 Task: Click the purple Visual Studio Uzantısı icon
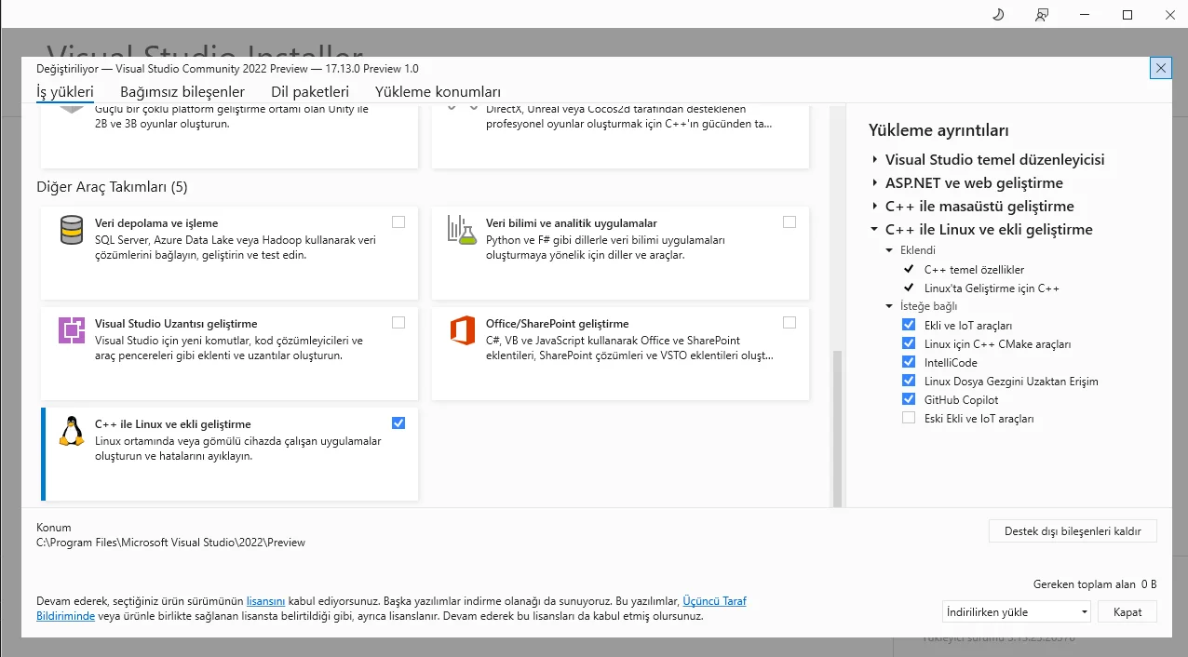coord(72,330)
